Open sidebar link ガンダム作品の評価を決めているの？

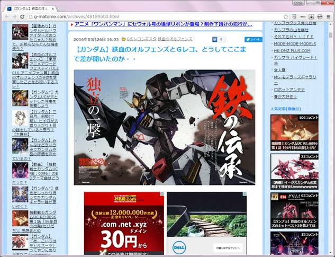pyautogui.click(x=34, y=149)
